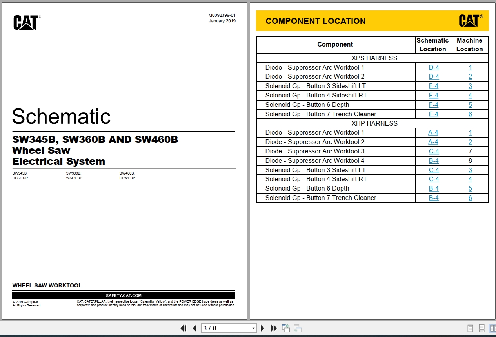Click the 'Electrical System' title line

(58, 161)
